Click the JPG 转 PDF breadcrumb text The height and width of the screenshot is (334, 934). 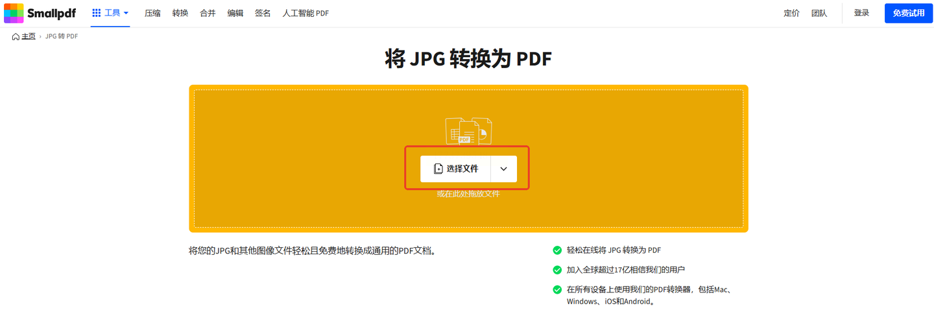coord(62,36)
